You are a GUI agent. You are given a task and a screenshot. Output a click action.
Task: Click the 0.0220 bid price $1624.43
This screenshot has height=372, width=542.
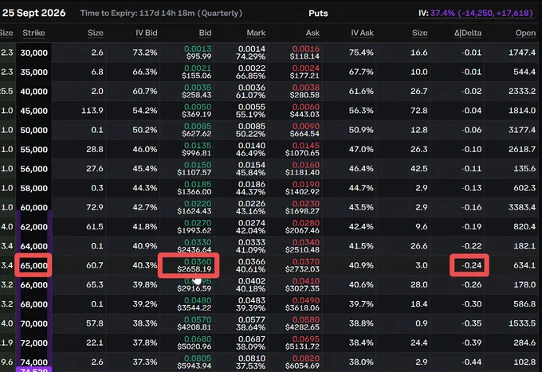tap(194, 207)
